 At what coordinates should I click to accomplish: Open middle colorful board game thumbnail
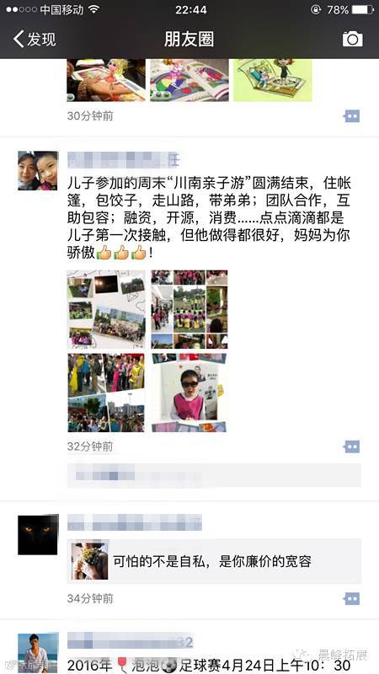(x=189, y=80)
